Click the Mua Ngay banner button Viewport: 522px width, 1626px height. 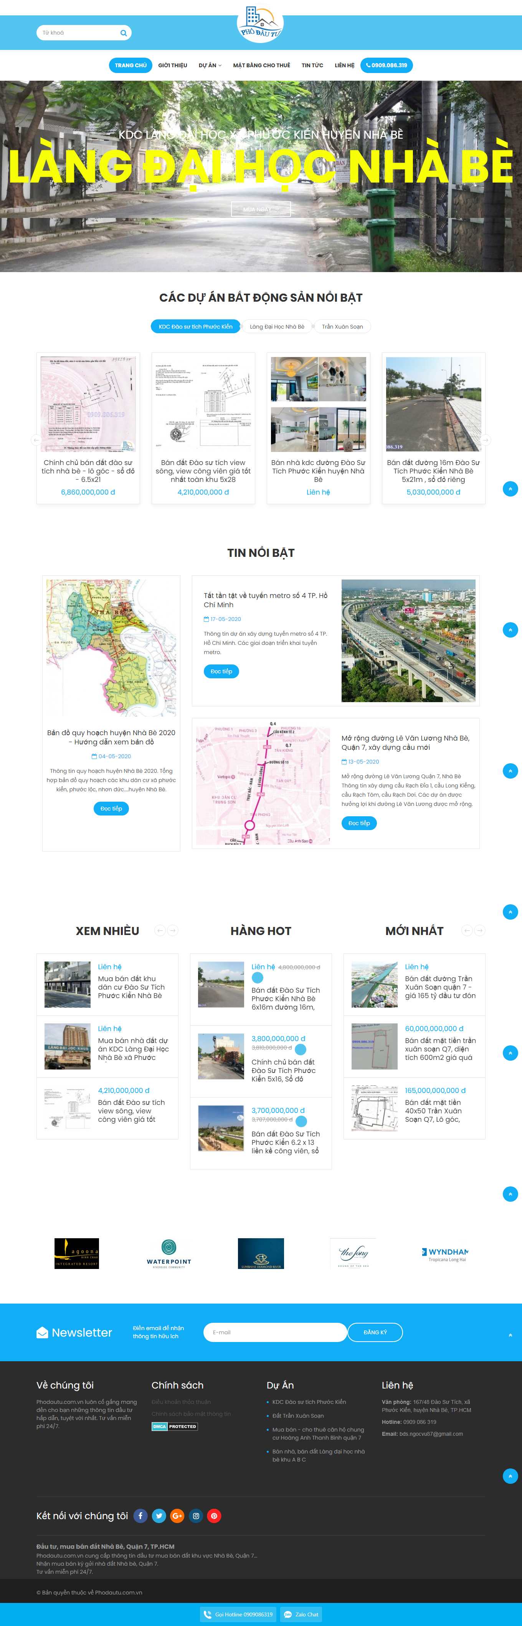coord(261,209)
